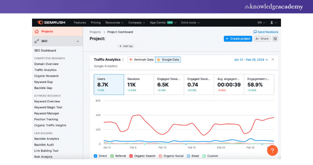
Task: Open the Jan 31 - Feb 29 date range
Action: [251, 60]
